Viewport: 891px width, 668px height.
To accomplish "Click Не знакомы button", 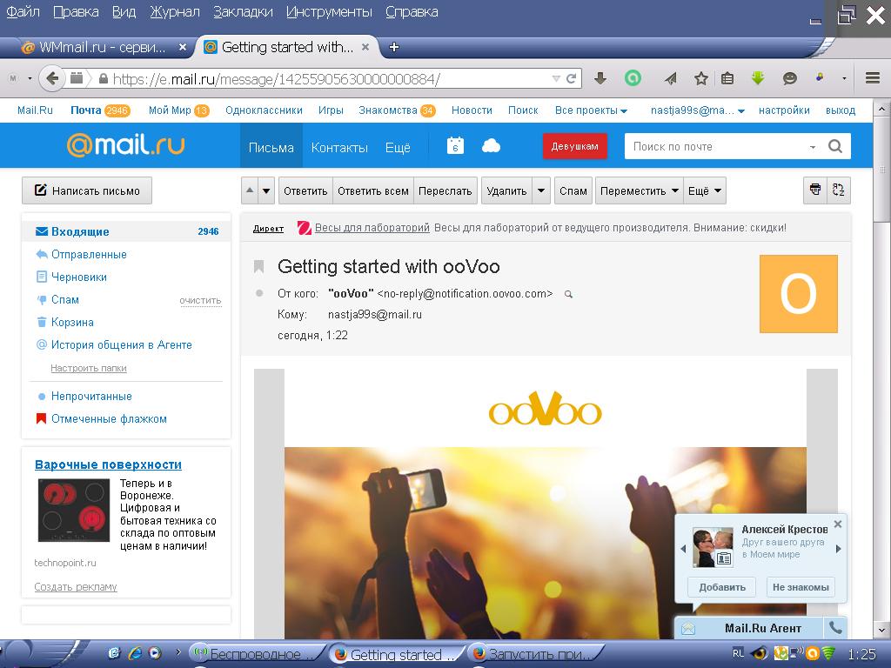I will [x=801, y=587].
